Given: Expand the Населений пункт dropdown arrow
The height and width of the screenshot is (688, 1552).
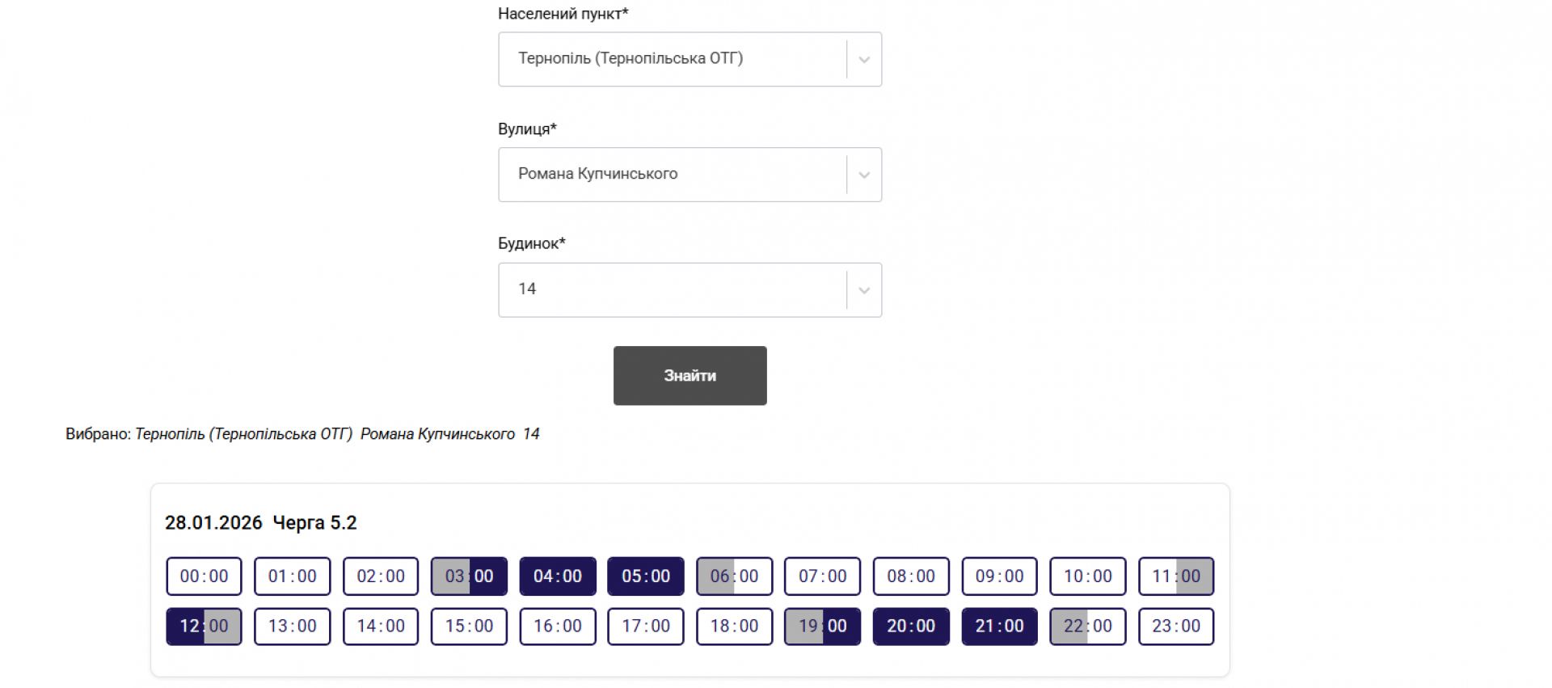Looking at the screenshot, I should [863, 59].
